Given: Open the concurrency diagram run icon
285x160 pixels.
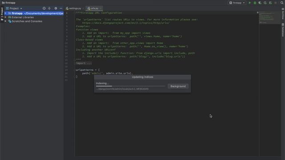Looking at the screenshot, I should 270,3.
